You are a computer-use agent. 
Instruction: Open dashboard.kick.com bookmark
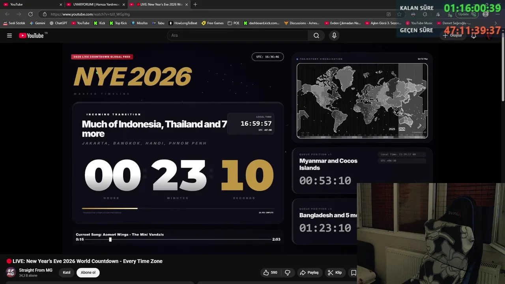[x=261, y=23]
